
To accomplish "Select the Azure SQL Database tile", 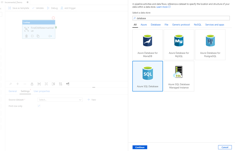I will click(x=147, y=76).
